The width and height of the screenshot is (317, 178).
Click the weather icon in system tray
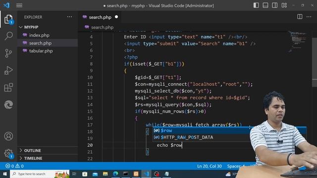228,174
